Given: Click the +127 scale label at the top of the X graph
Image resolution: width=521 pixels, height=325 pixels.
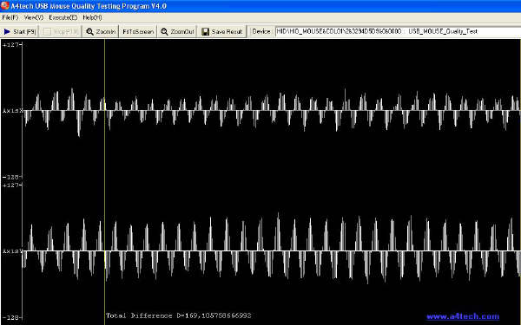Looking at the screenshot, I should click(11, 44).
